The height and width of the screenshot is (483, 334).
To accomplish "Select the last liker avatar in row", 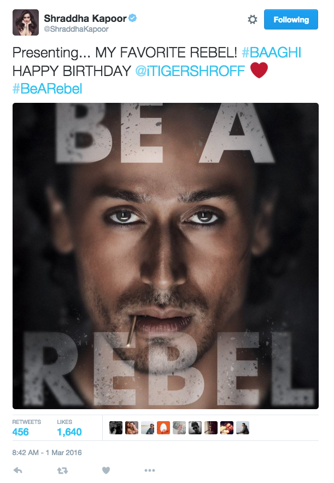I will [243, 428].
